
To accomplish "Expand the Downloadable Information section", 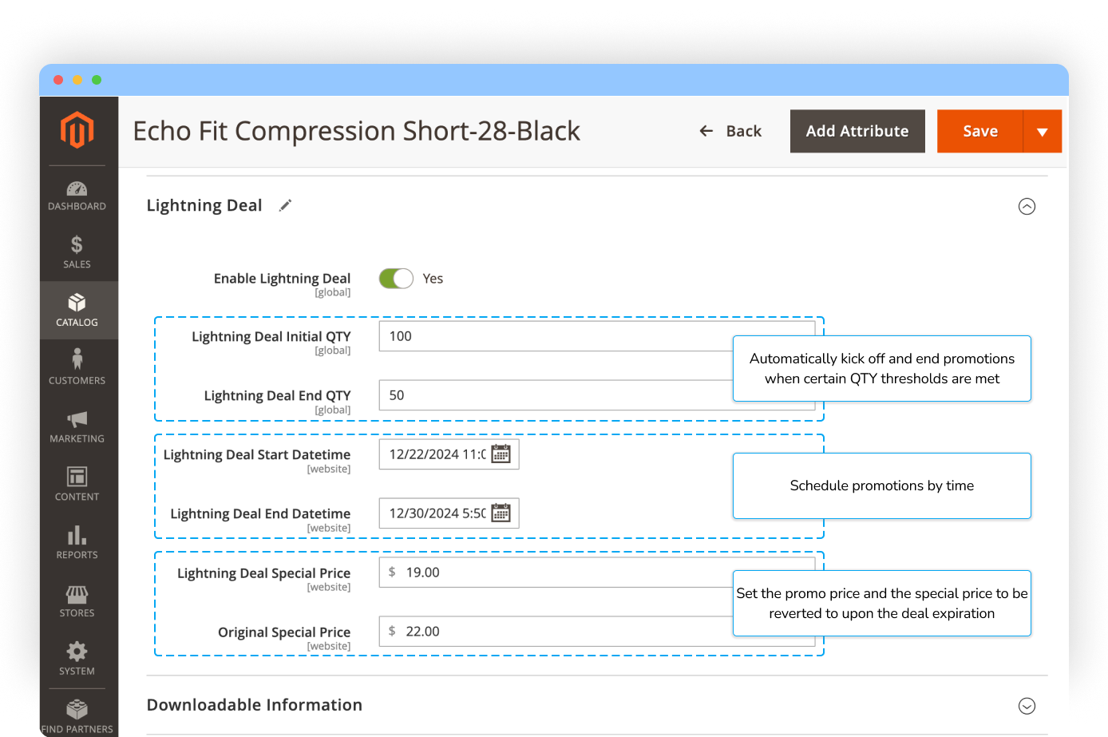I will pyautogui.click(x=1027, y=706).
